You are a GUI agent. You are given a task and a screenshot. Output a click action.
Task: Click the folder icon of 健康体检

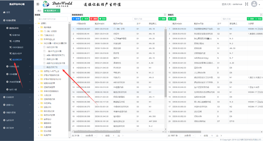click(42, 123)
